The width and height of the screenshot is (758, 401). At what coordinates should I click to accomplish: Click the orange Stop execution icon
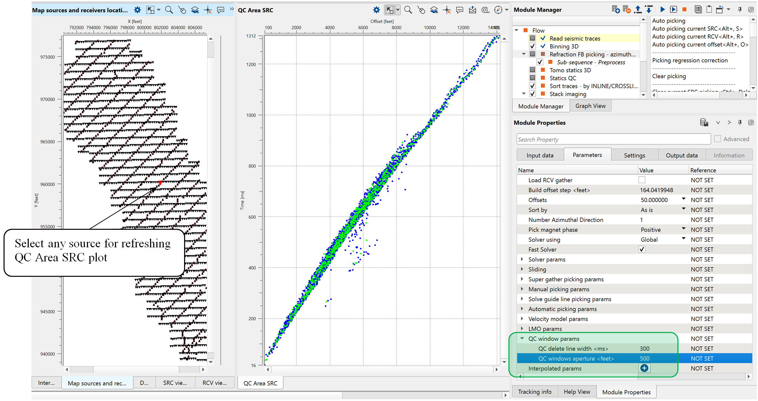pos(684,9)
